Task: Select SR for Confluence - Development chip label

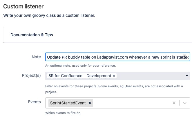Action: [x=80, y=76]
